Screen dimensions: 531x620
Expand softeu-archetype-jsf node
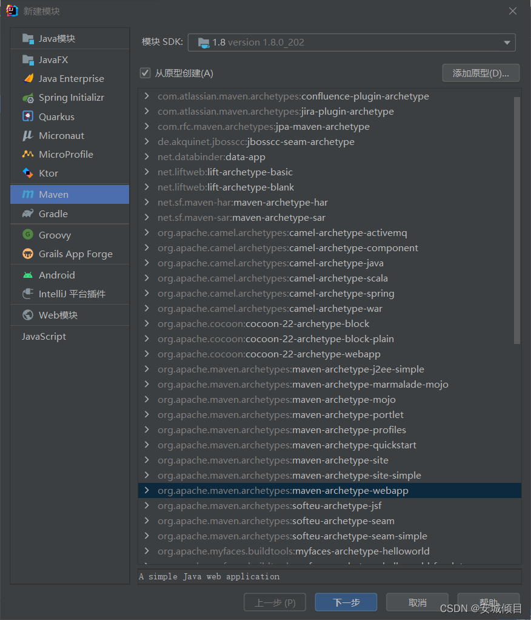(x=147, y=505)
